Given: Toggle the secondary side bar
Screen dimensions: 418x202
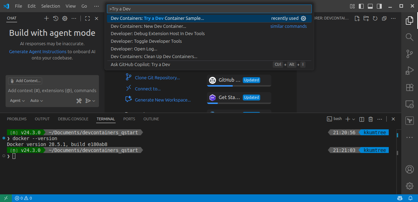Looking at the screenshot, I should point(379,6).
